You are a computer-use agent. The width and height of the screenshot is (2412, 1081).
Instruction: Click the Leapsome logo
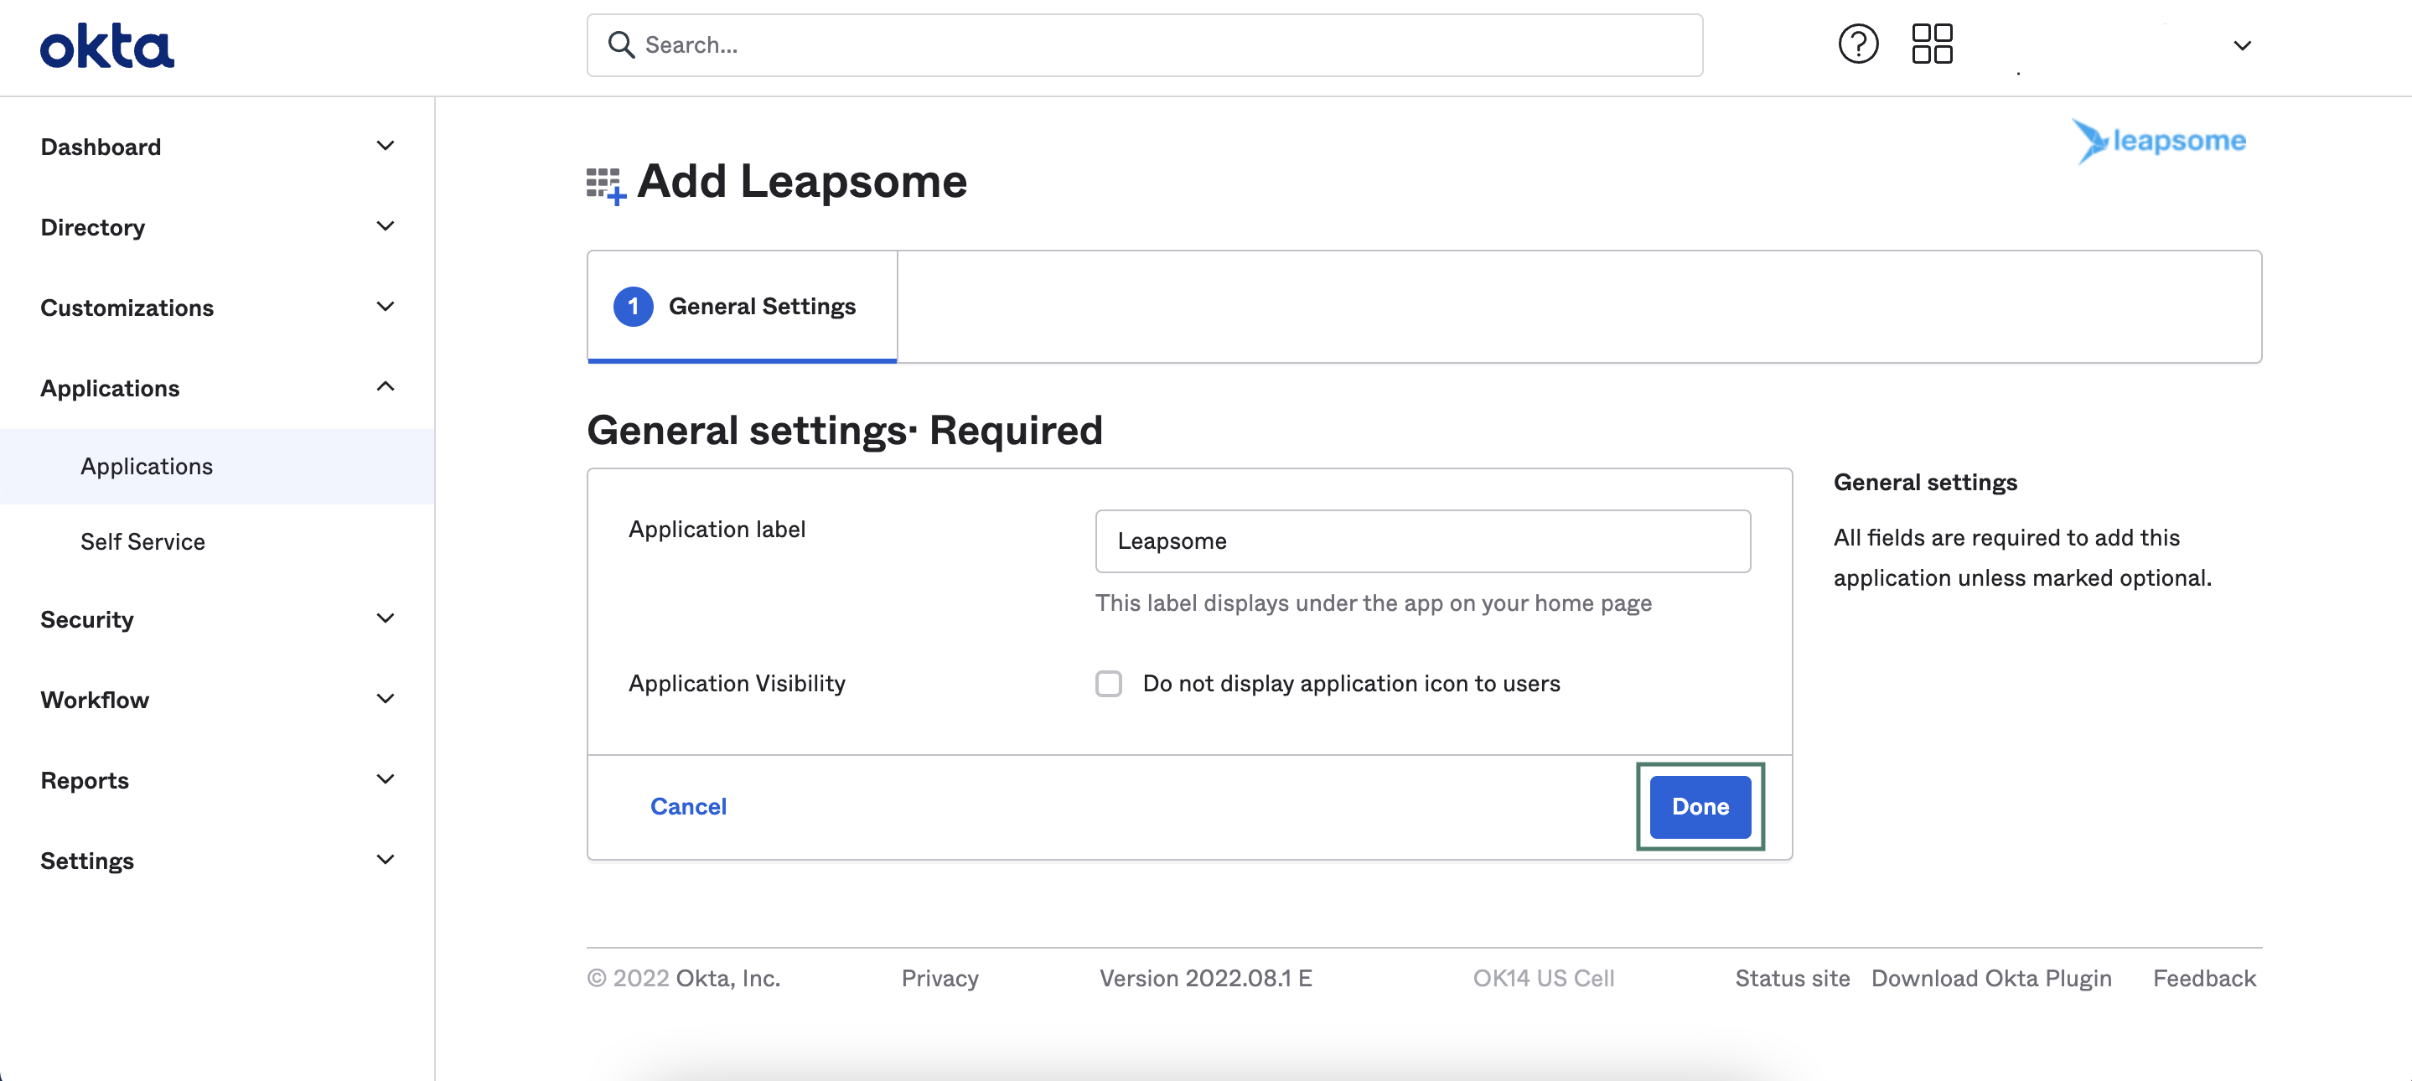click(x=2158, y=142)
